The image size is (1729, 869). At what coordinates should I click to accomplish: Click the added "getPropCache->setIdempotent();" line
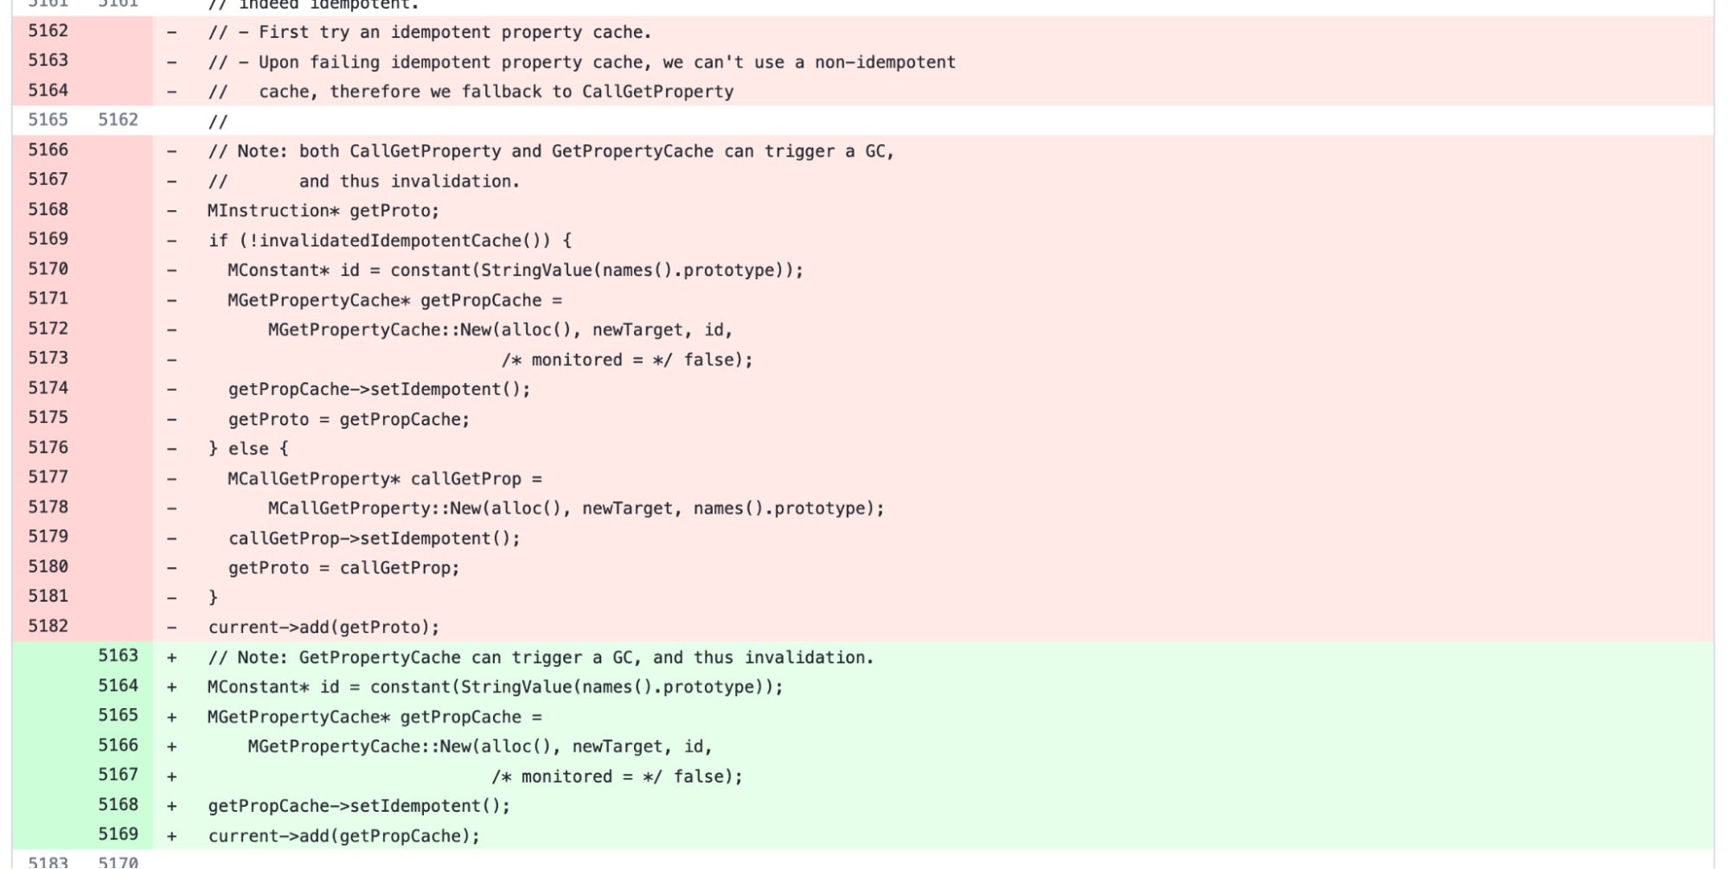pyautogui.click(x=359, y=806)
